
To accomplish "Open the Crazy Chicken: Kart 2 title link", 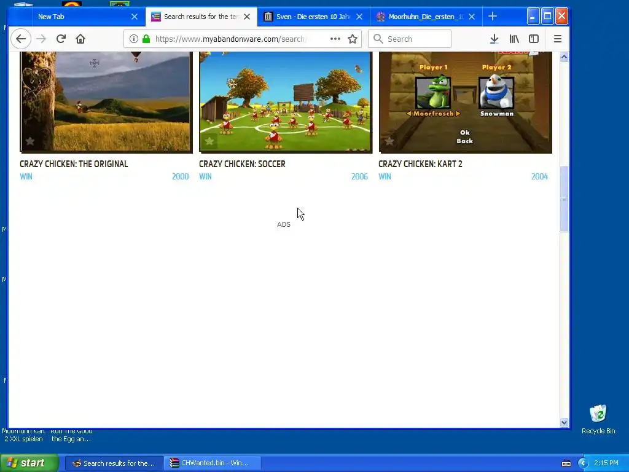I will click(420, 163).
